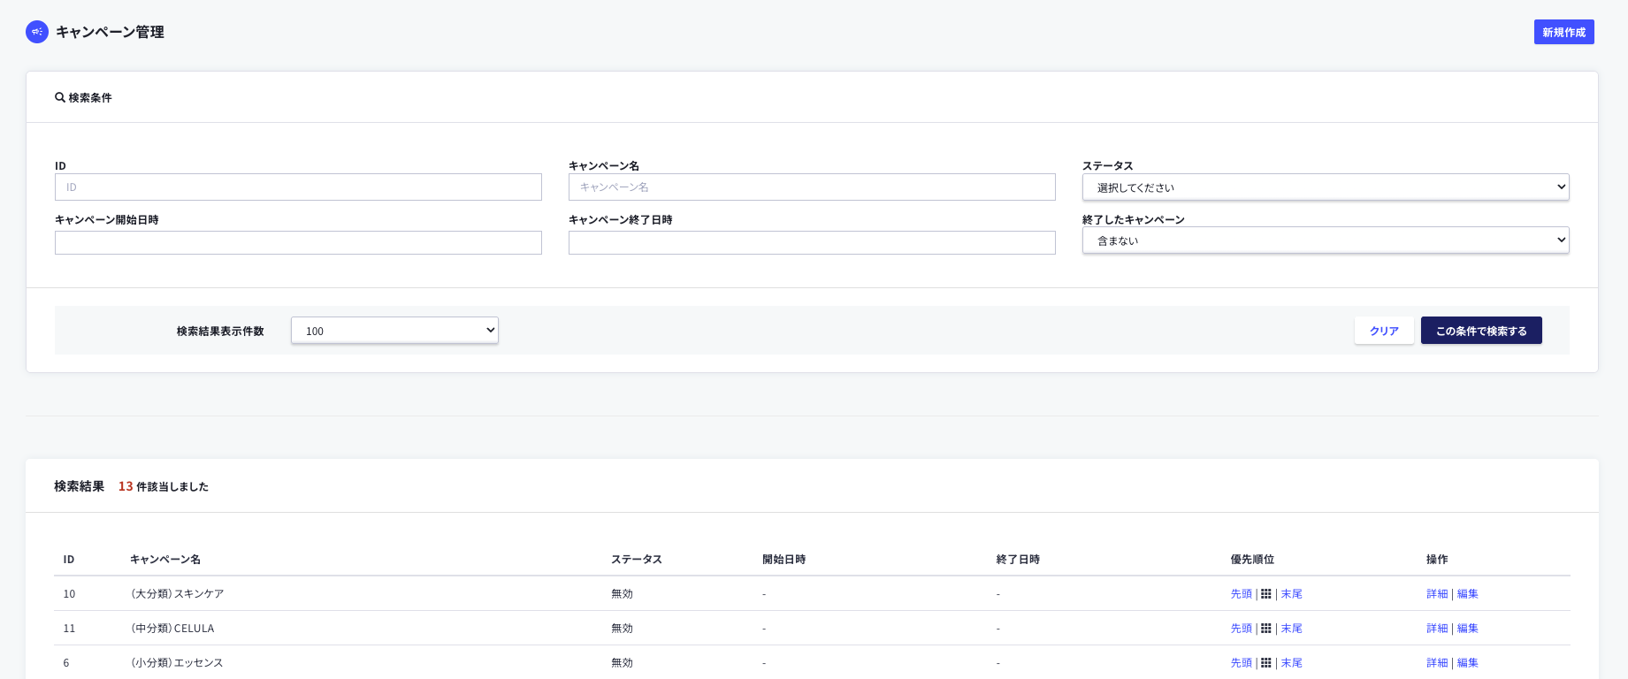The height and width of the screenshot is (679, 1628).
Task: Click the ID cell showing 10
Action: tap(69, 594)
